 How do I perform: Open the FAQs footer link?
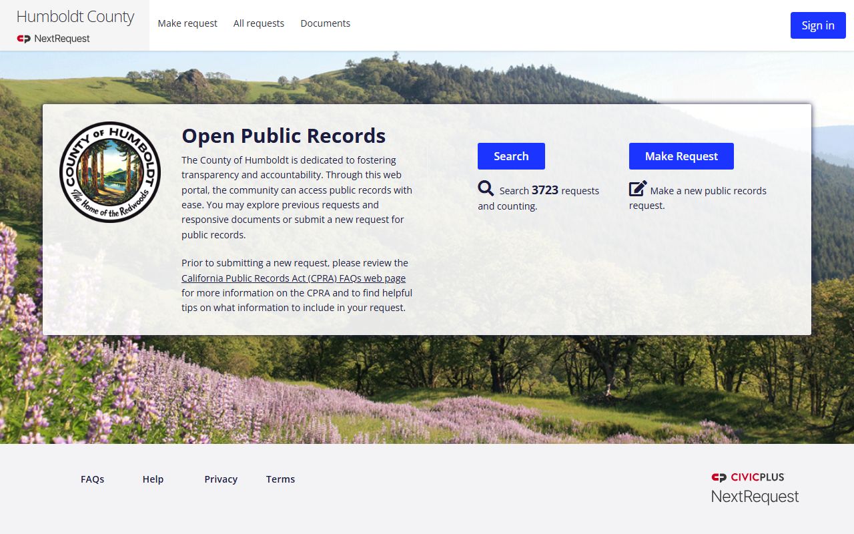click(92, 479)
